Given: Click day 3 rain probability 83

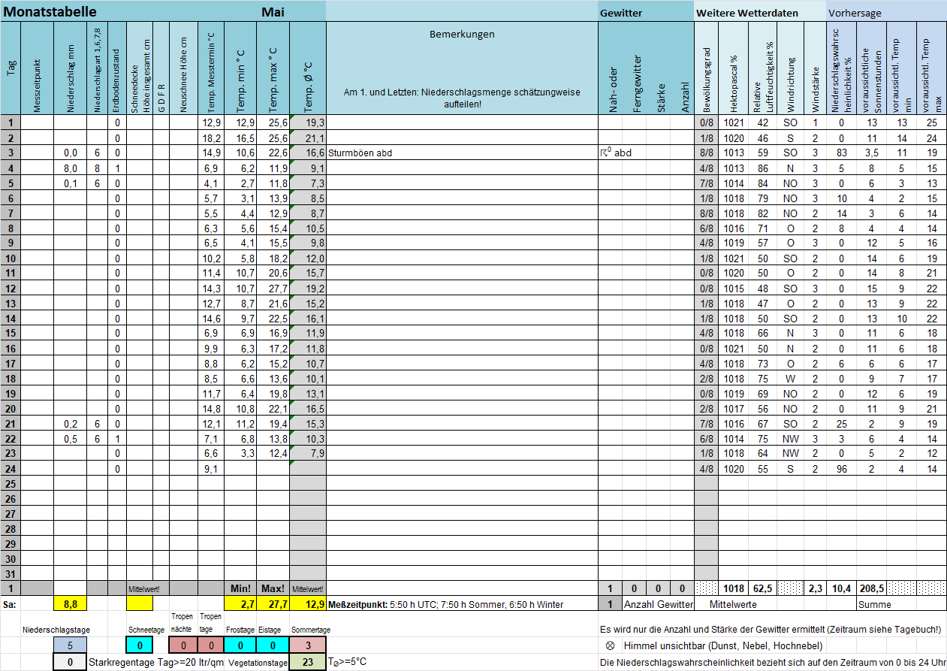Looking at the screenshot, I should (842, 153).
